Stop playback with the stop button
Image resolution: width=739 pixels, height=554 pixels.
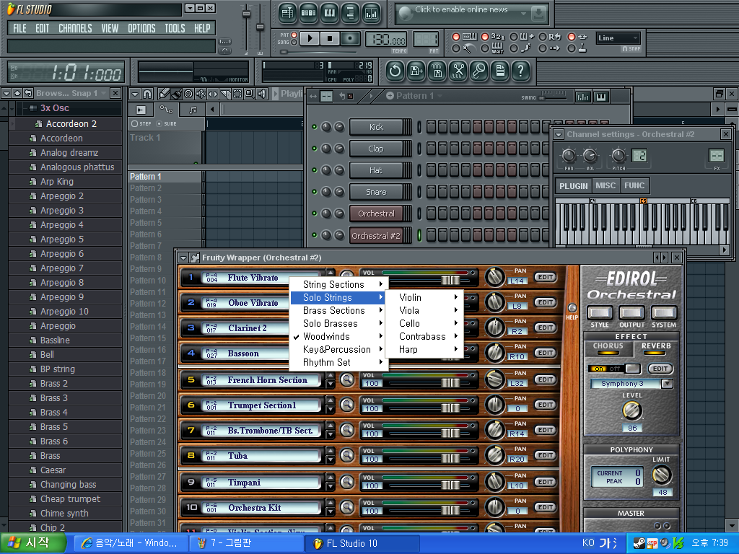(x=330, y=38)
